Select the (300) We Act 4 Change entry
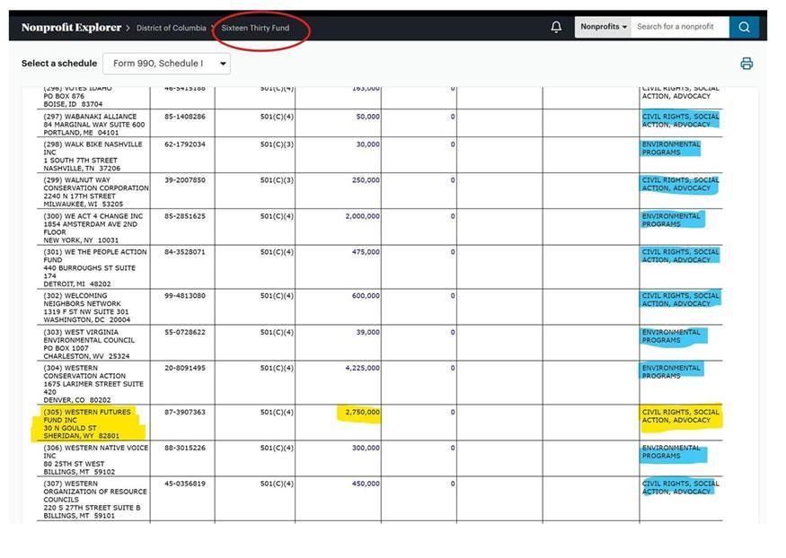 [93, 228]
